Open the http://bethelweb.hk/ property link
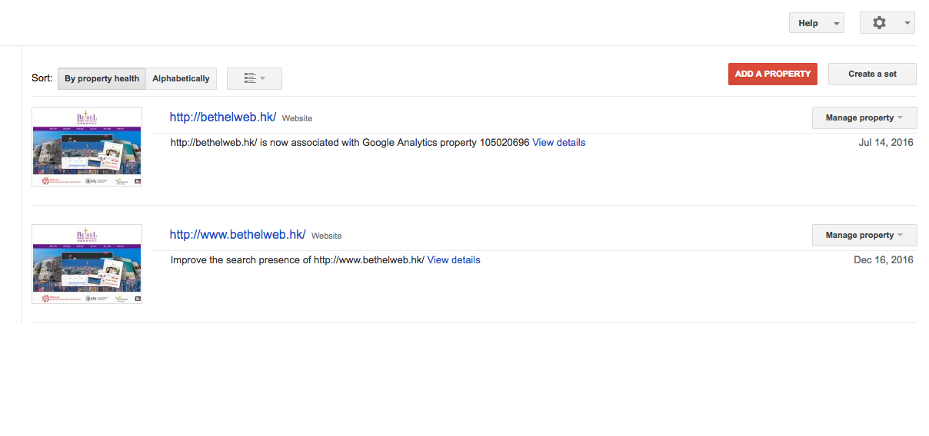Viewport: 929px width, 436px height. pos(223,117)
